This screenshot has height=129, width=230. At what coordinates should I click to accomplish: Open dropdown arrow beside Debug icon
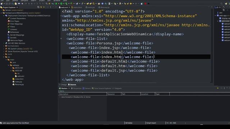[59, 4]
